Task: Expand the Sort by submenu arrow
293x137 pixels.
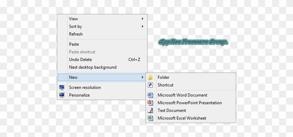Action: pos(143,26)
